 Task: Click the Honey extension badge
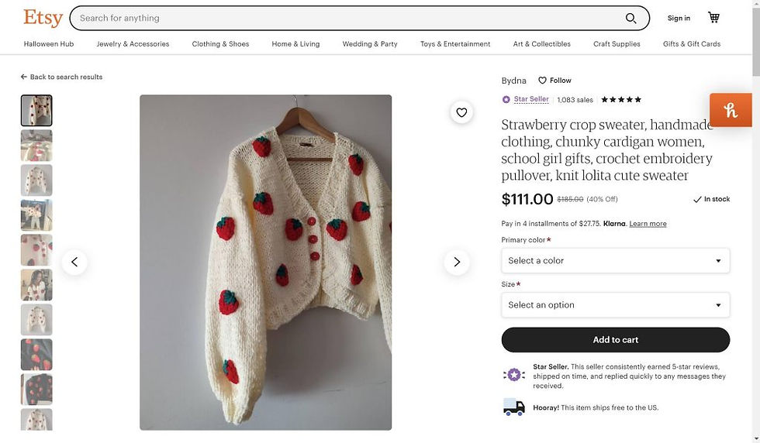[x=731, y=110]
